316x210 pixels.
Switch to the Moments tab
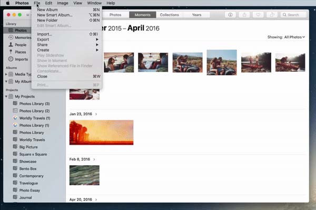click(143, 15)
